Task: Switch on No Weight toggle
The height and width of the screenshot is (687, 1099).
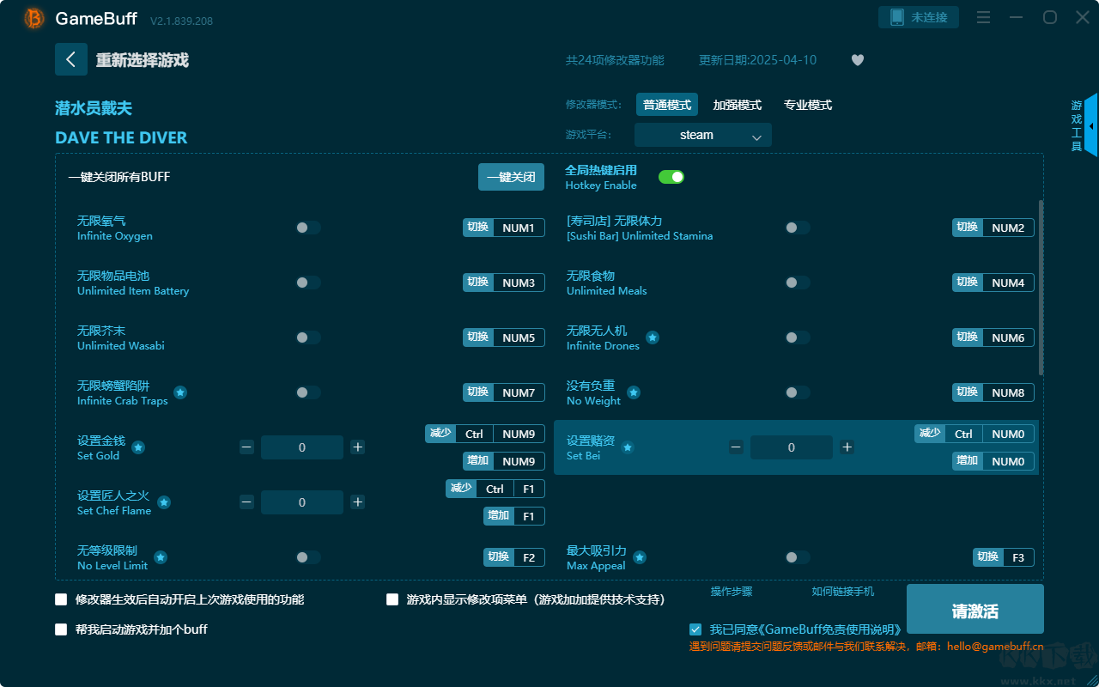Action: tap(798, 392)
